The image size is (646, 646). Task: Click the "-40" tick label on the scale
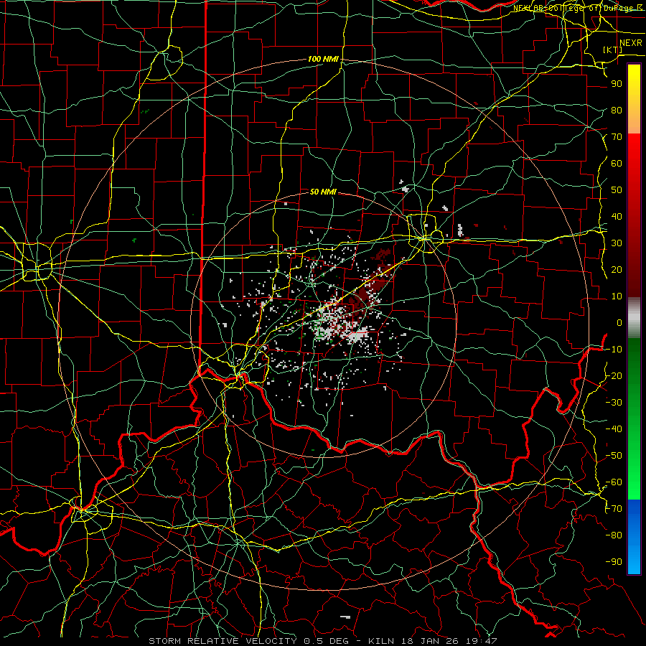tap(614, 429)
